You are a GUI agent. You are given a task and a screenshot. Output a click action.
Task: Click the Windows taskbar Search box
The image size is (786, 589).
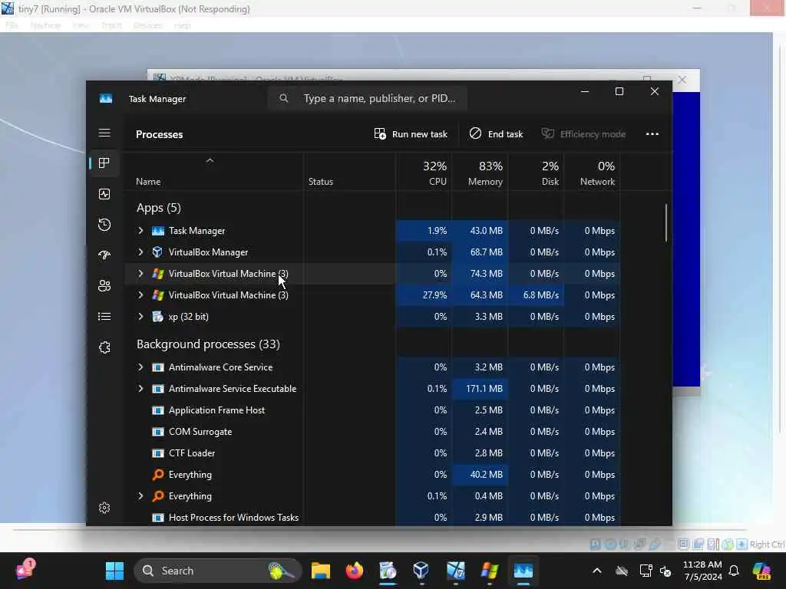pyautogui.click(x=218, y=571)
